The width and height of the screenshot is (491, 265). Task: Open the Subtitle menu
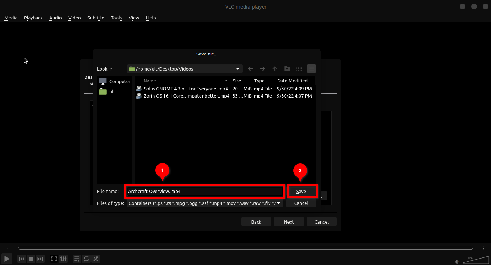[x=96, y=18]
